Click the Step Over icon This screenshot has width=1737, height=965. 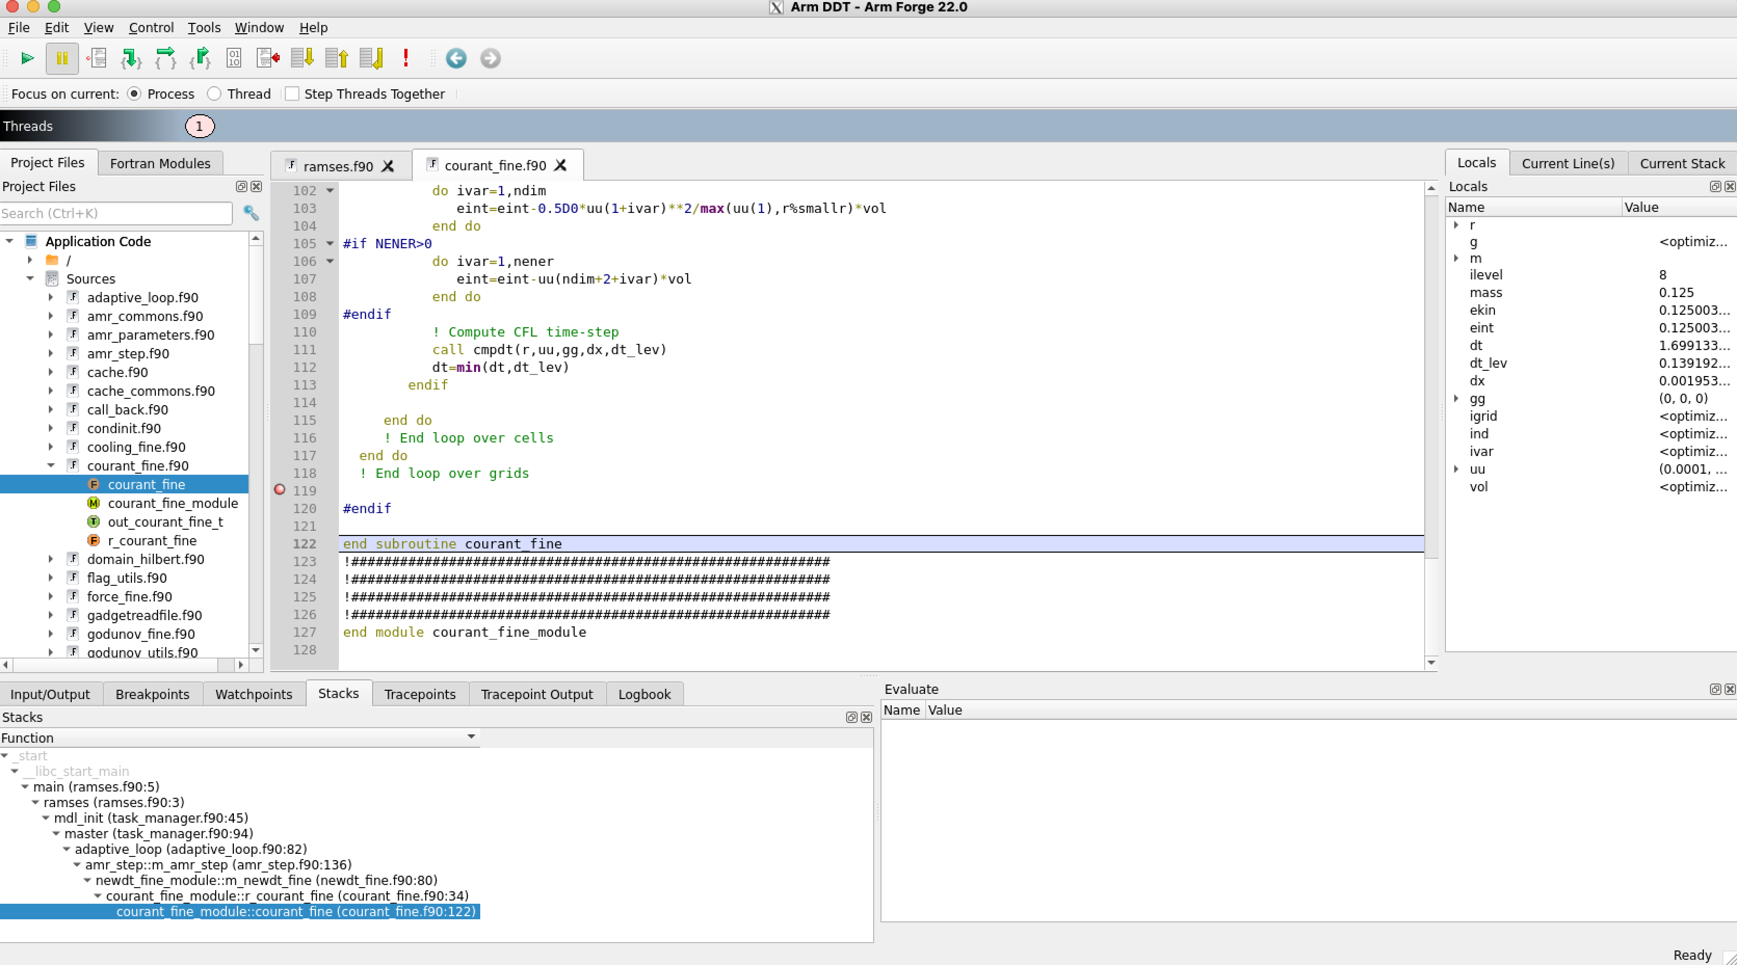165,59
